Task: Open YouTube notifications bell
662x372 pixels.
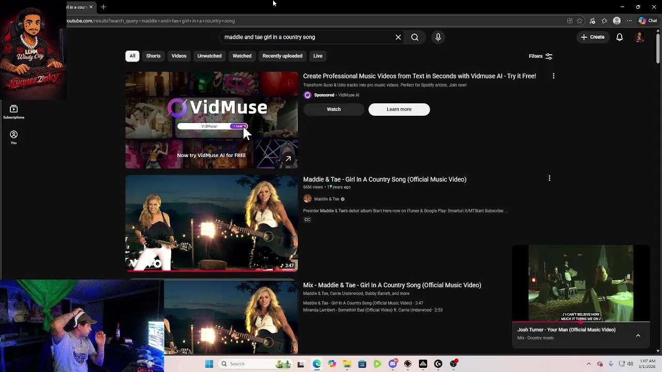Action: 620,37
